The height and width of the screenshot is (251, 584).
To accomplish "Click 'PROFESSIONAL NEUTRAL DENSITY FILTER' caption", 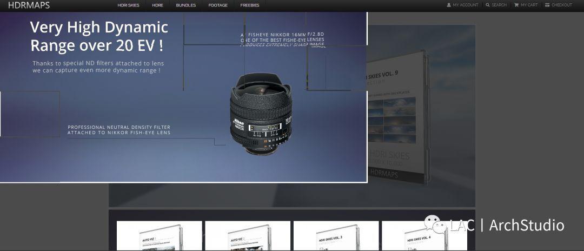I will pos(119,127).
